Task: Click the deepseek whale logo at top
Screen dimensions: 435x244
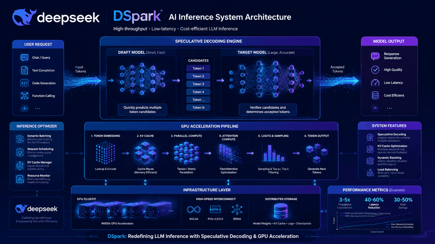Action: point(24,17)
